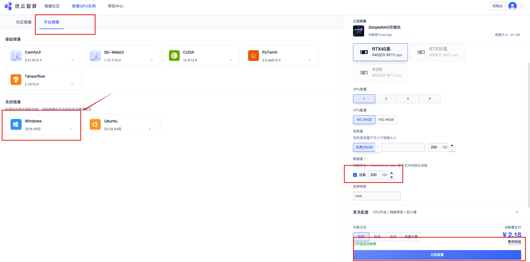Screen dimensions: 530x262
Task: Click the SD-WebUI image icon
Action: (95, 56)
